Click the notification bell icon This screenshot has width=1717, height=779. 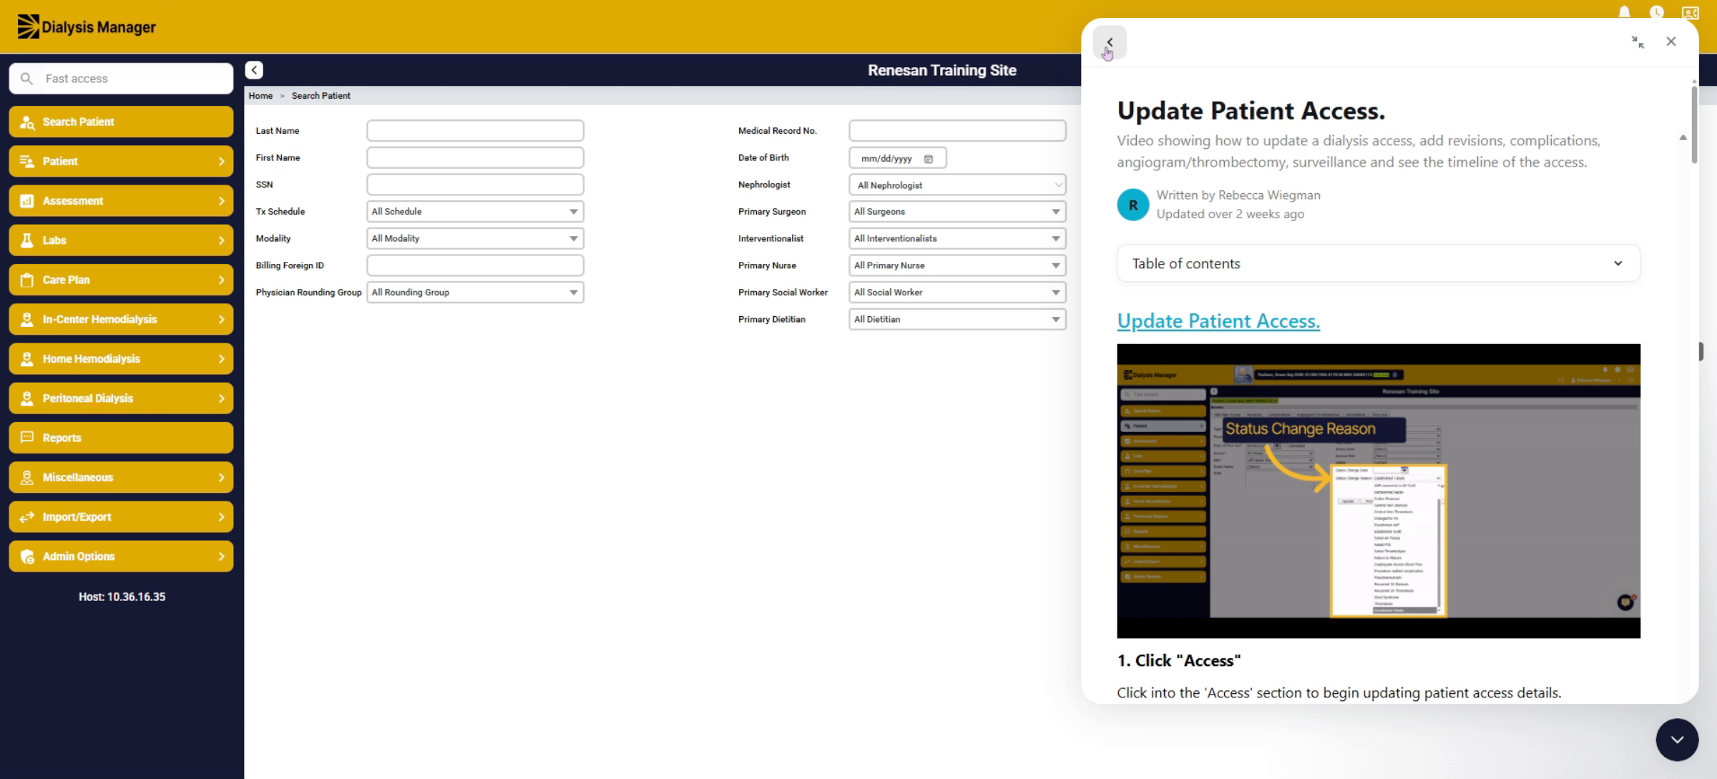click(x=1624, y=11)
